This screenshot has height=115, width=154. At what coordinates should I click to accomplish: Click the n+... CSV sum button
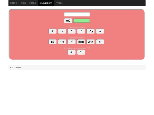coord(72,53)
